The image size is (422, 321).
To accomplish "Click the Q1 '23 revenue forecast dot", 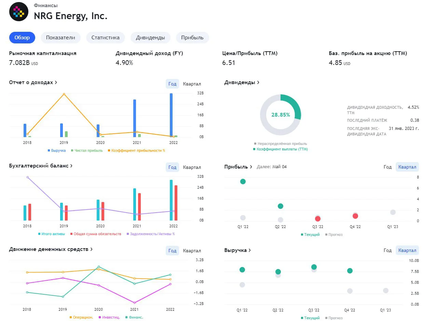I will (x=386, y=291).
